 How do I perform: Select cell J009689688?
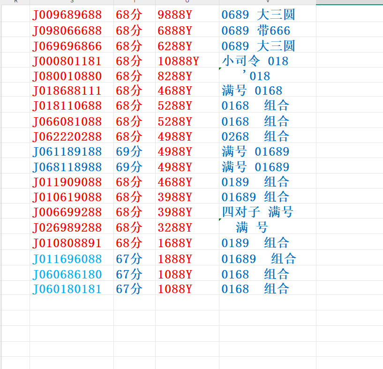(72, 14)
